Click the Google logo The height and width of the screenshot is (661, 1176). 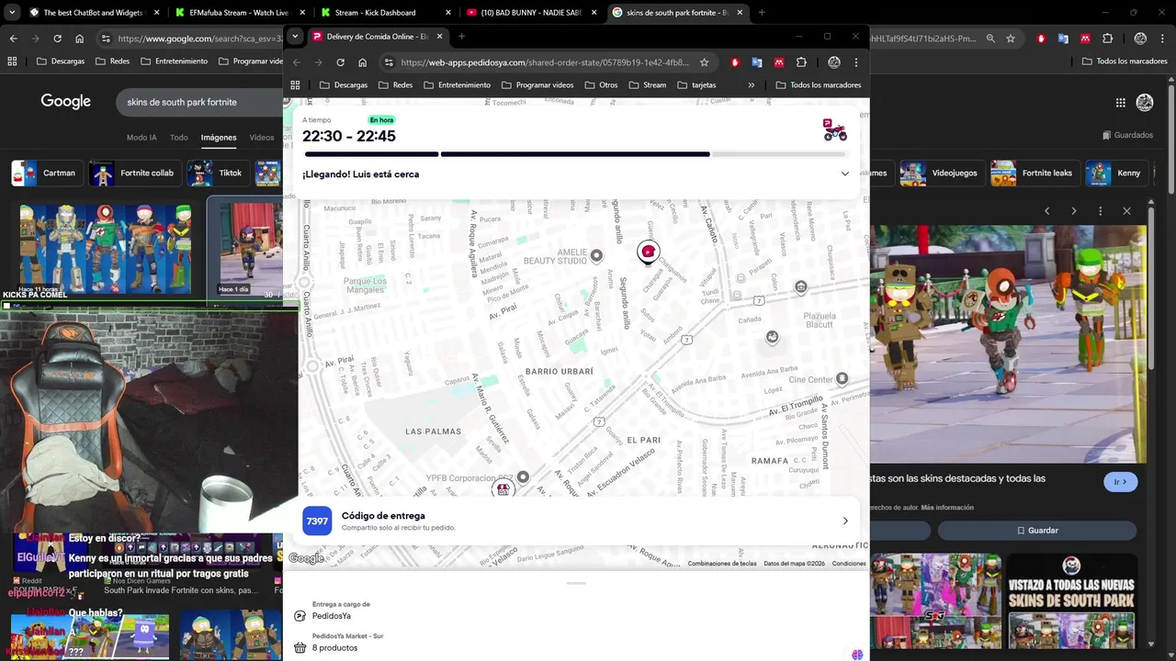tap(65, 102)
